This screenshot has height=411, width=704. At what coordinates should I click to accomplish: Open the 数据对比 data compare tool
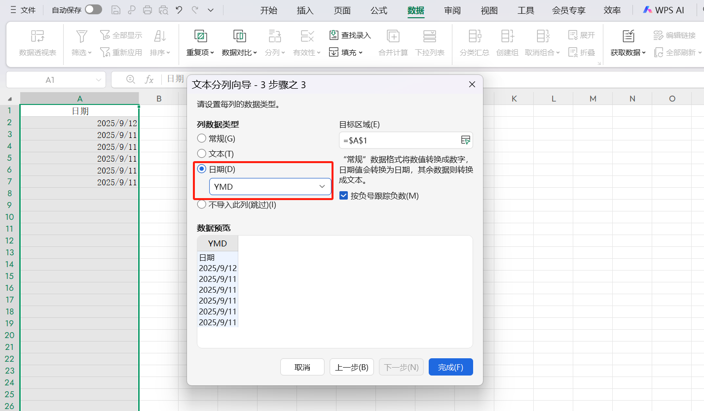point(240,43)
